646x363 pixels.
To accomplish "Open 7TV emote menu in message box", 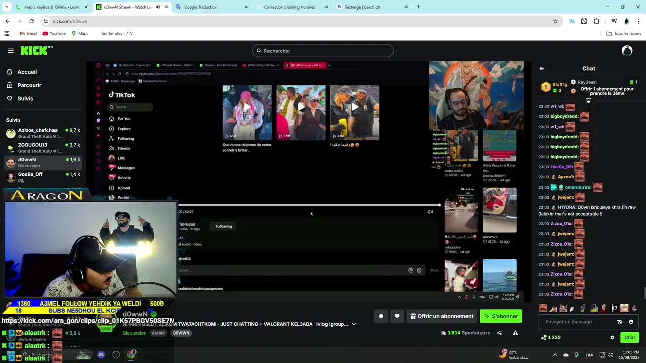I will (620, 322).
